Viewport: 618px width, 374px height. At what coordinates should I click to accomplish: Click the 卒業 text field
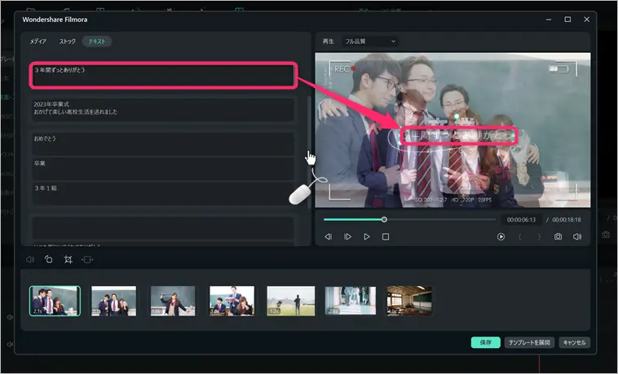point(163,169)
